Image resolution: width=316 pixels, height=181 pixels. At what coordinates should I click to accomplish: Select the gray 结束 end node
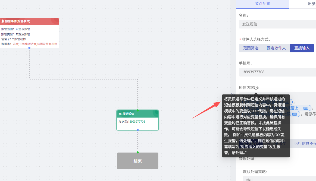[137, 161]
